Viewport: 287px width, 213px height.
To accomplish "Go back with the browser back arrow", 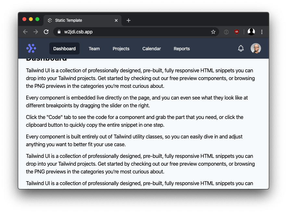I will click(x=25, y=32).
